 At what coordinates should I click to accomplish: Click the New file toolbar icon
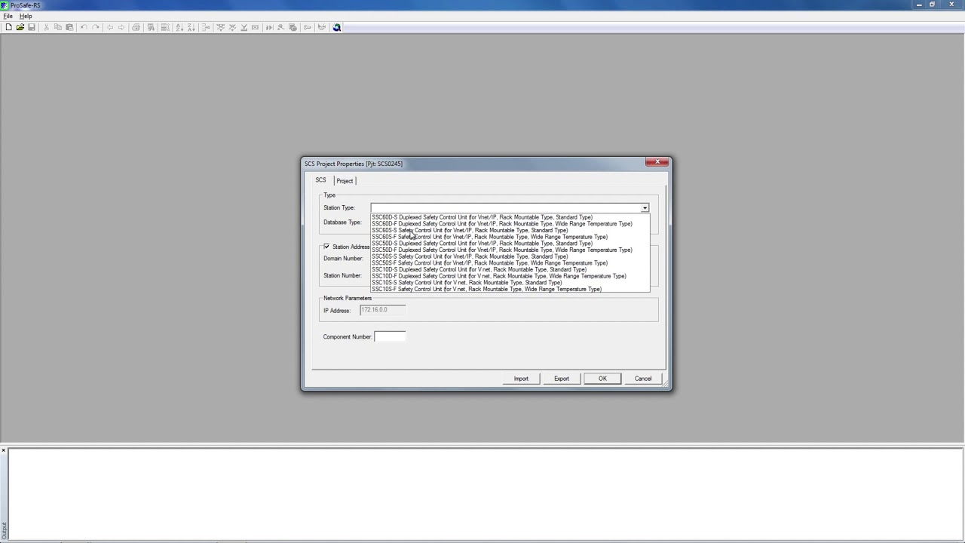8,27
